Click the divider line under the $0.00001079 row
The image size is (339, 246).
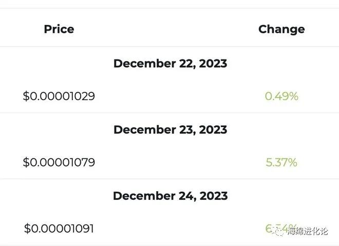click(169, 179)
